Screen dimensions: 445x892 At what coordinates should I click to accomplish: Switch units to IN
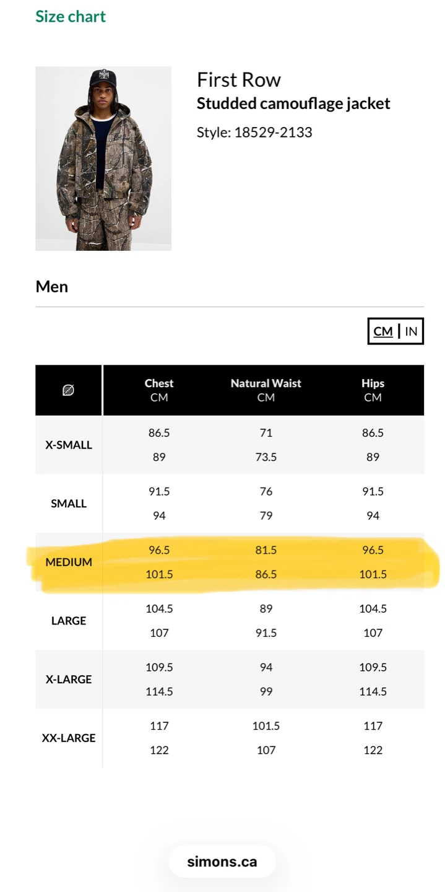[x=411, y=331]
